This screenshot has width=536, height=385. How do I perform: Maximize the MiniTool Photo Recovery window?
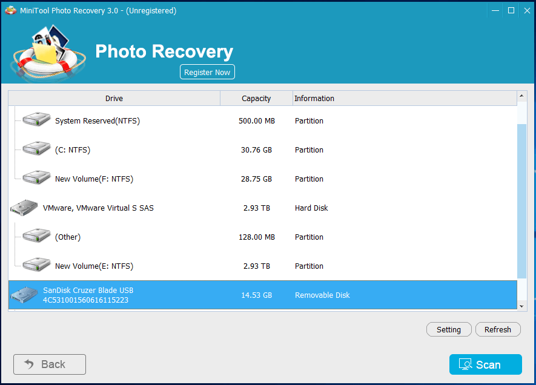(x=511, y=10)
